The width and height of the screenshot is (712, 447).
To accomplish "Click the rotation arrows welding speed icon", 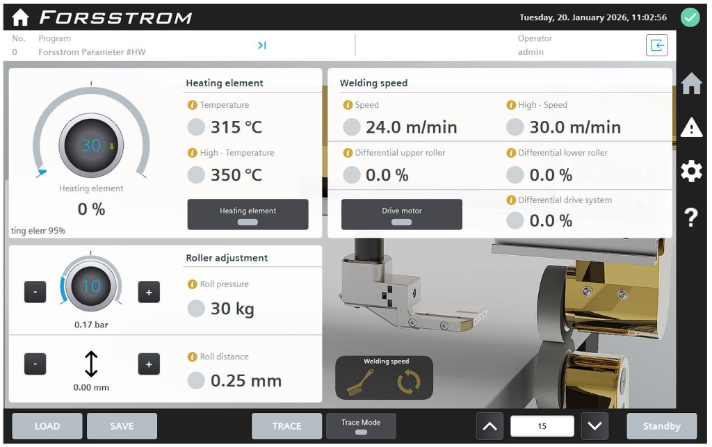I will pos(409,382).
